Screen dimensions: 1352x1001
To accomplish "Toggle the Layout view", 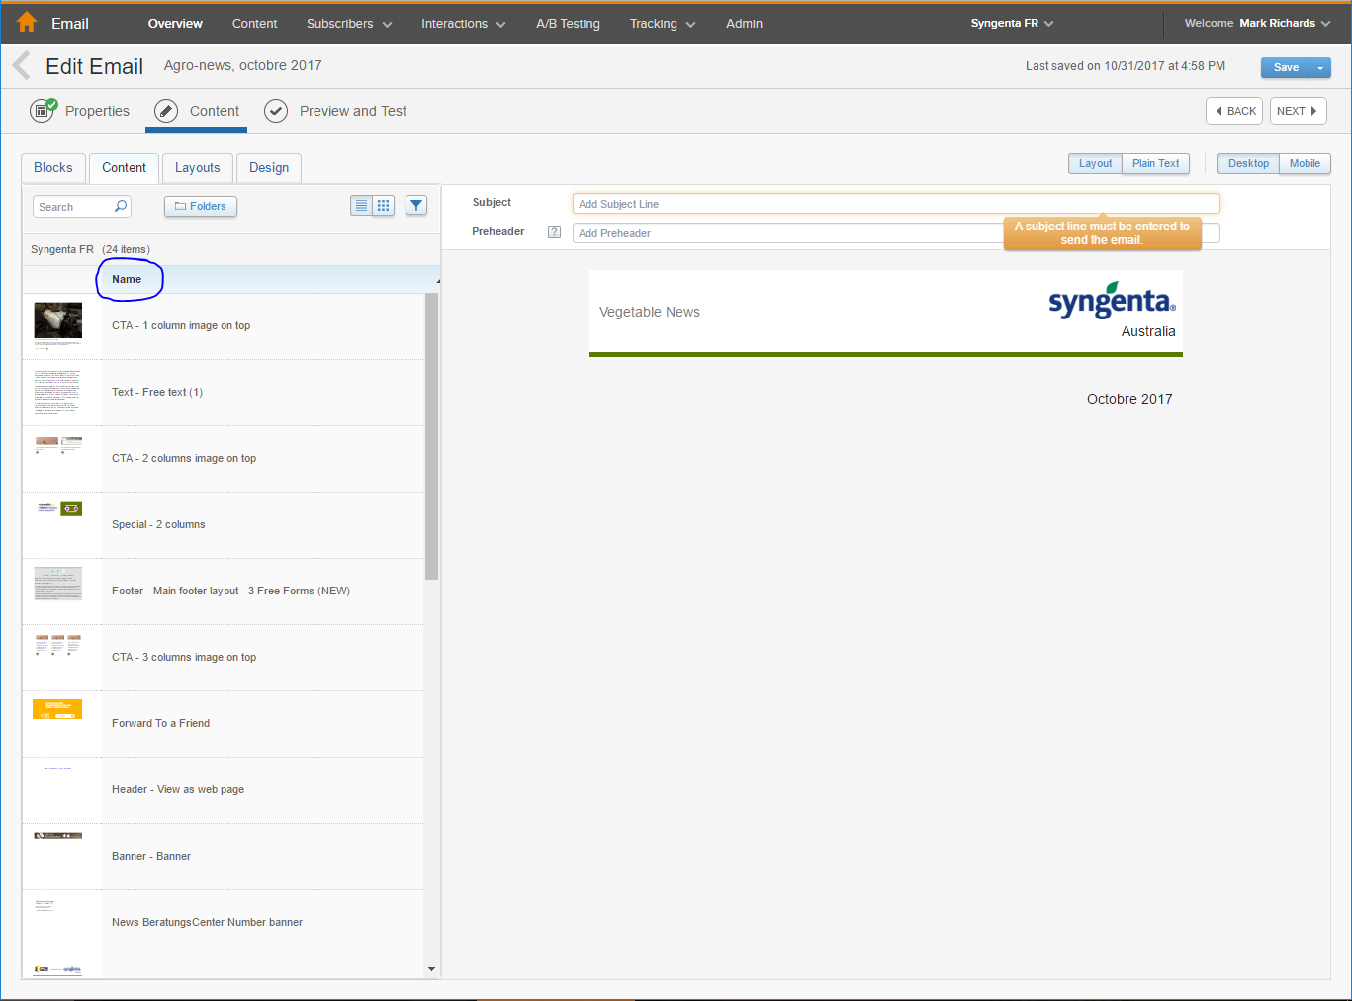I will (x=1095, y=164).
